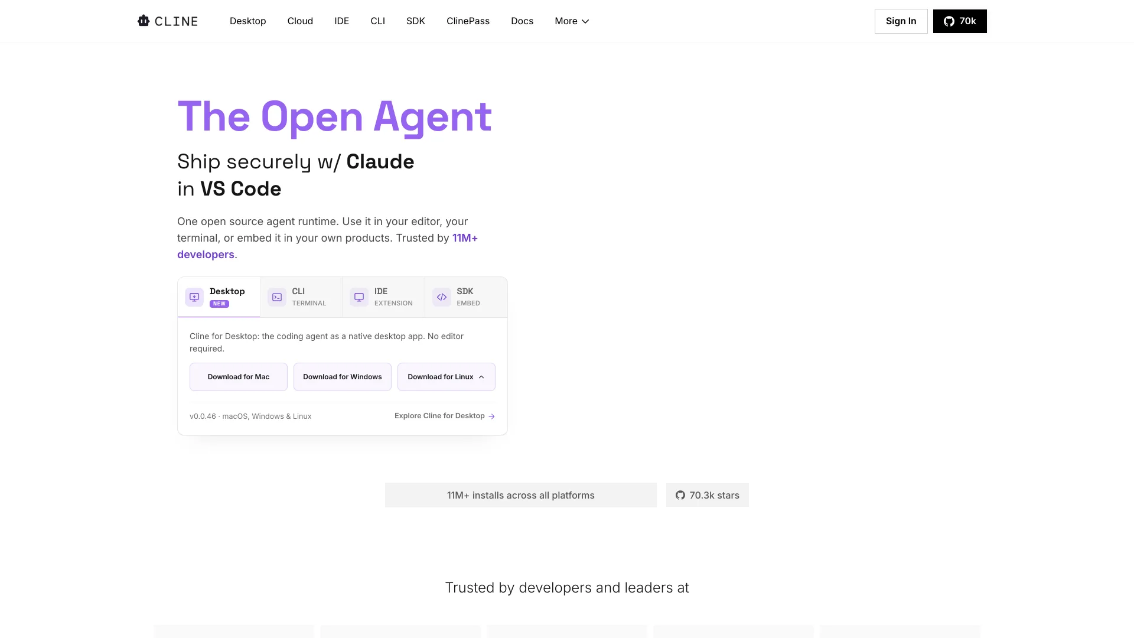Click the SDK embed code-brackets icon
The height and width of the screenshot is (638, 1134).
pos(442,297)
